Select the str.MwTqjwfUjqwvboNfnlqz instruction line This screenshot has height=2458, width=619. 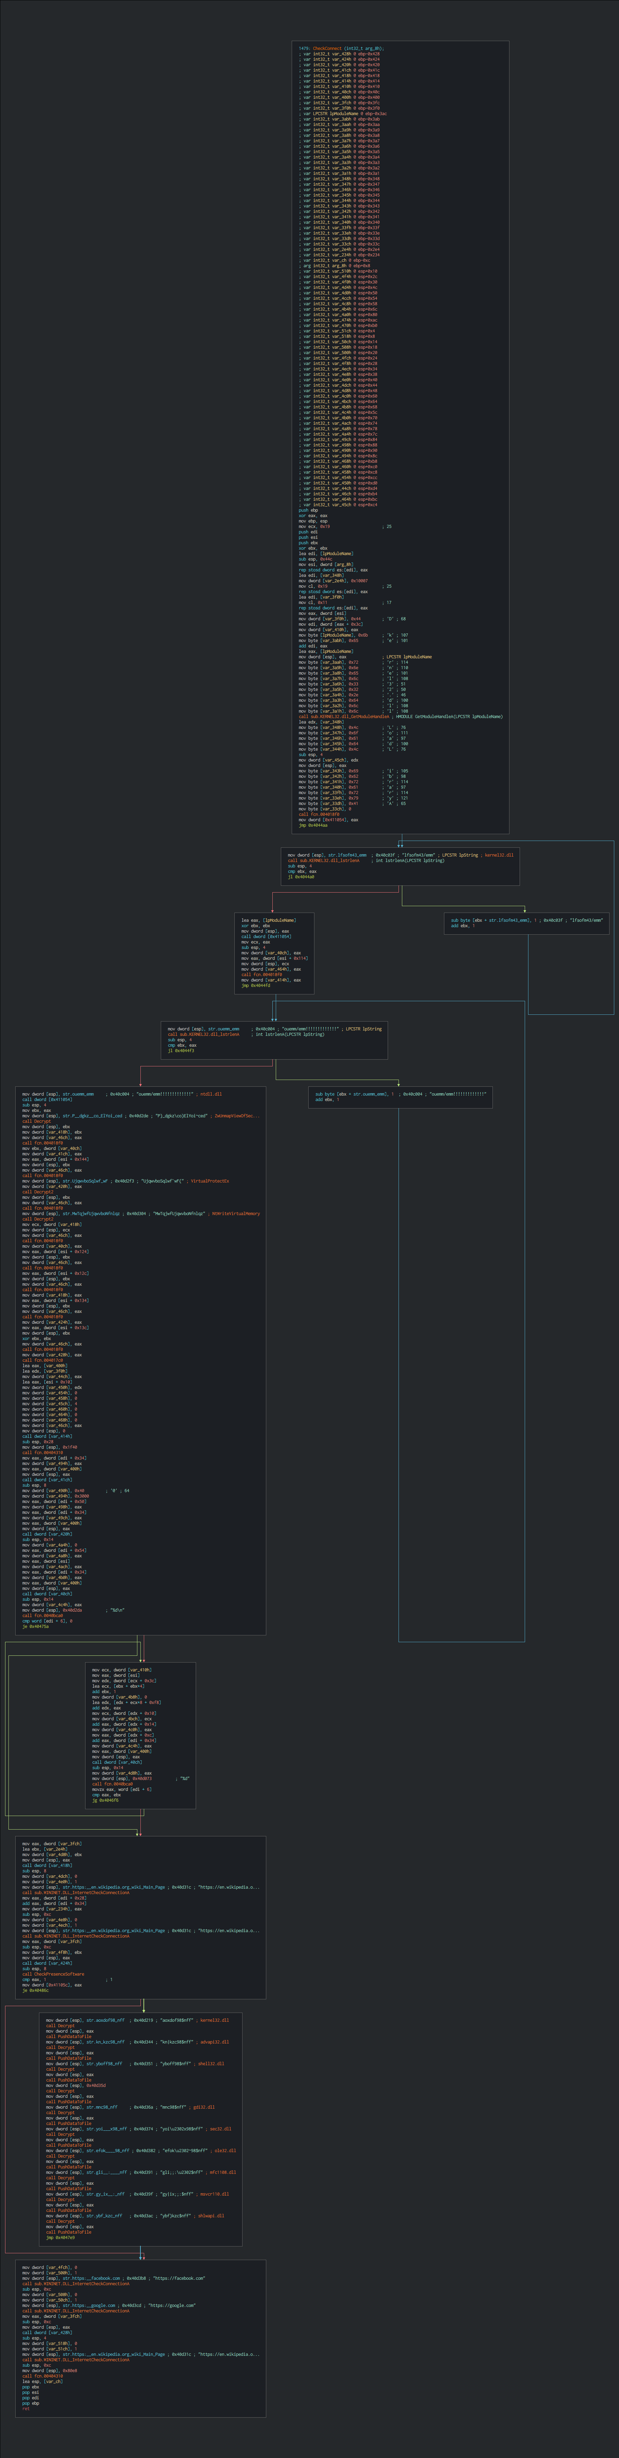click(141, 1214)
